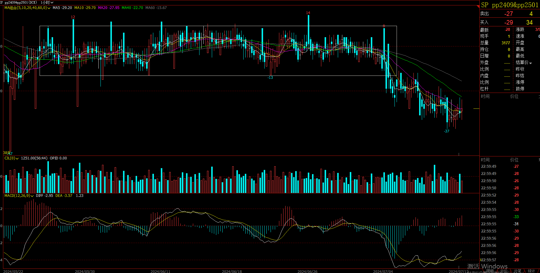Select the 统计 tab
Image resolution: width=540 pixels, height=273 pixels.
tap(531, 271)
